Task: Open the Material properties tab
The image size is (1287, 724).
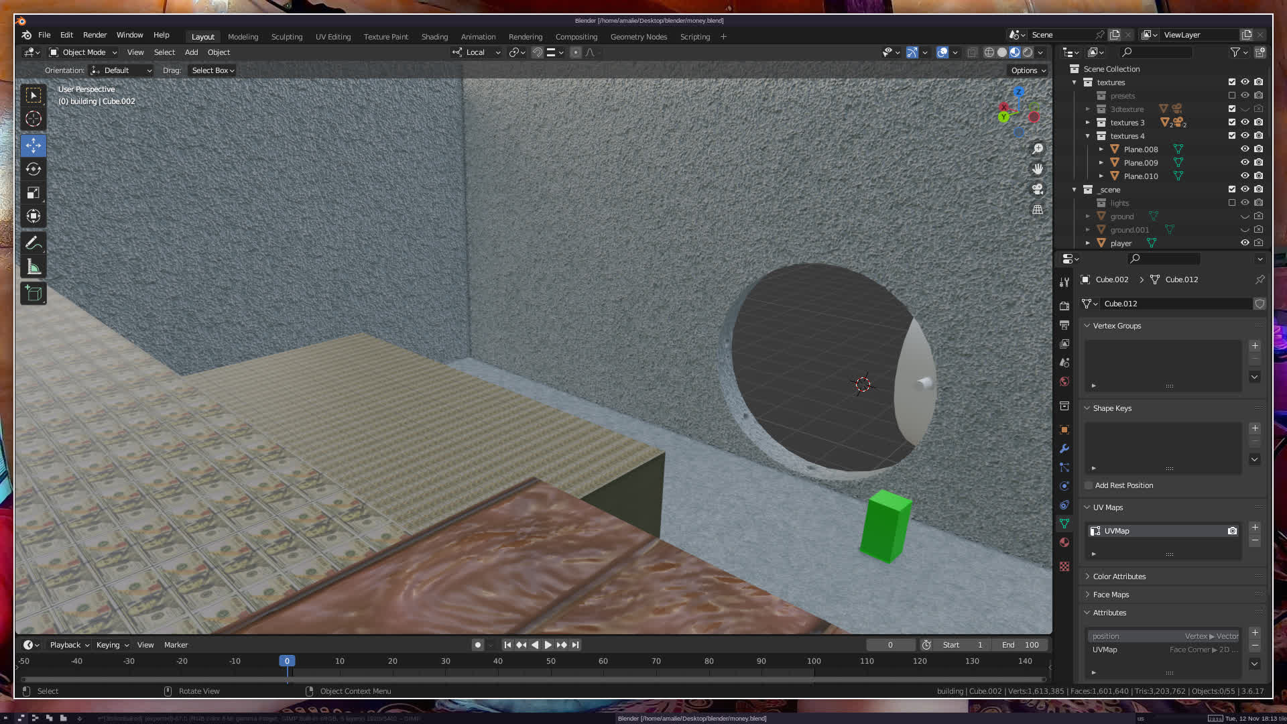Action: [x=1064, y=542]
